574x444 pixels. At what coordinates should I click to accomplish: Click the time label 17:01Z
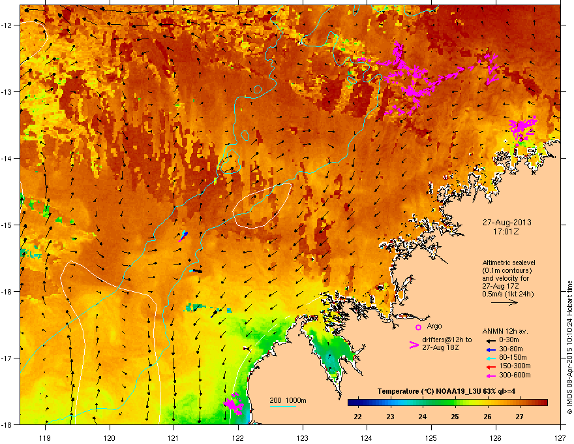tap(506, 232)
